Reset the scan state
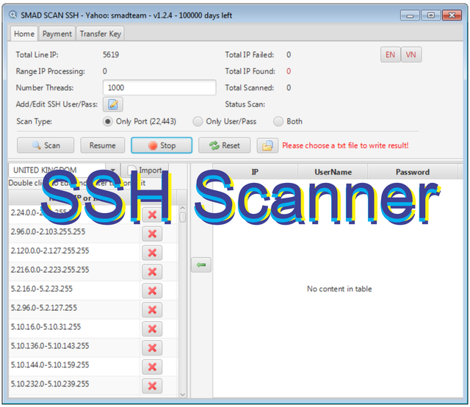Viewport: 470px width, 407px height. click(x=225, y=145)
